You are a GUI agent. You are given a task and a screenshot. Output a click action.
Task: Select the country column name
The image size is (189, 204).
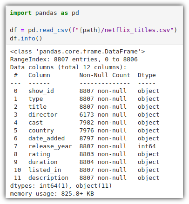41,131
